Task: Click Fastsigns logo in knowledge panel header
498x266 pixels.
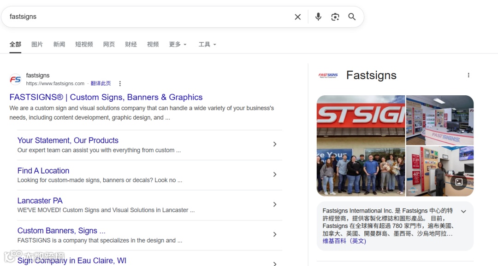Action: (x=328, y=75)
